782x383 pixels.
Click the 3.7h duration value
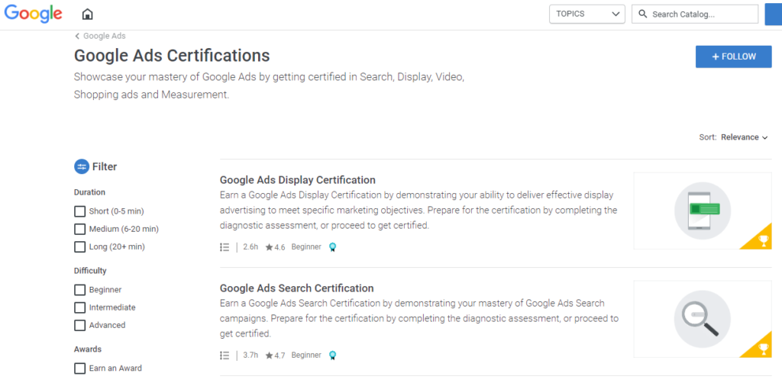(250, 355)
